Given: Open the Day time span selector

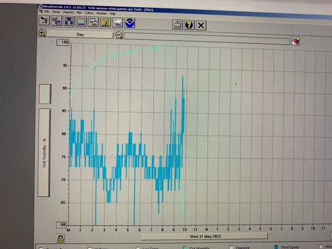Looking at the screenshot, I should pos(80,34).
